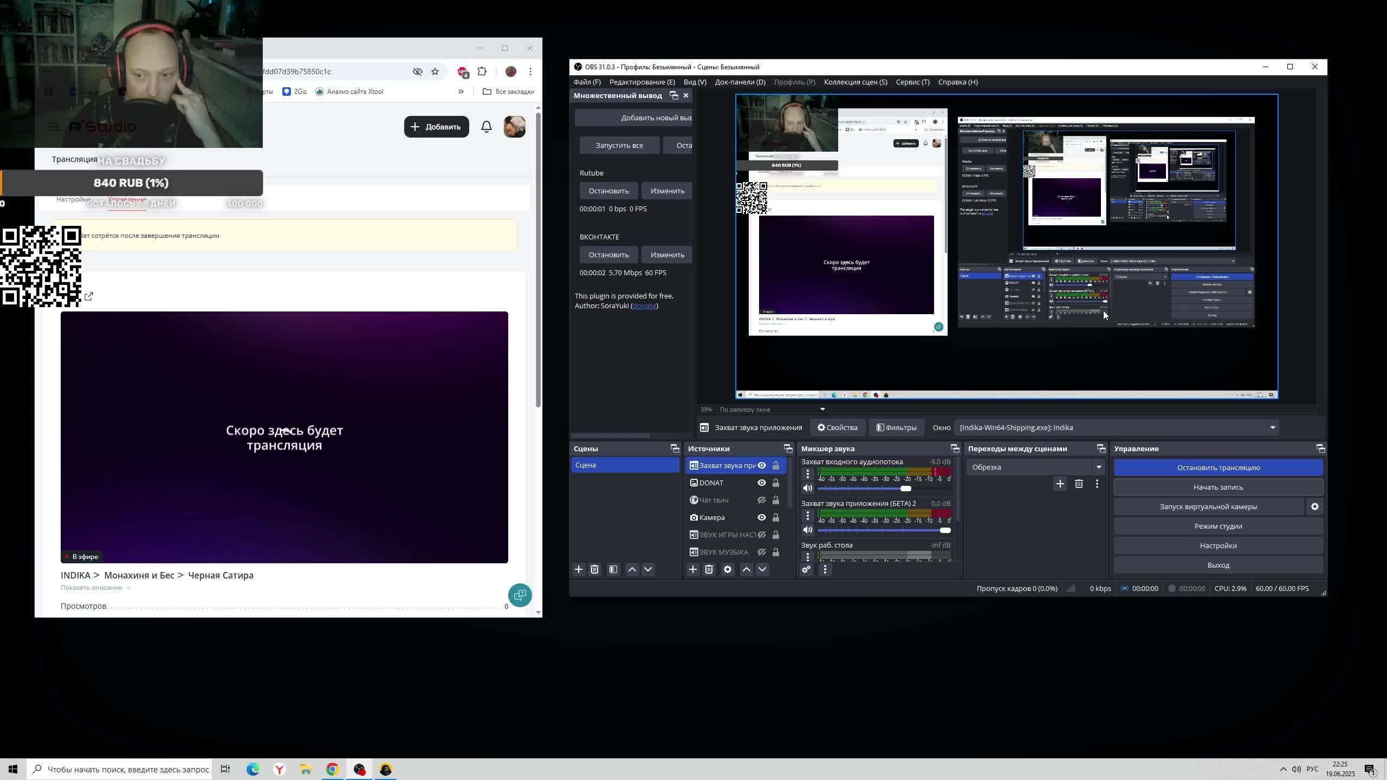Undock the Управление panel
Viewport: 1387px width, 780px height.
[1320, 448]
